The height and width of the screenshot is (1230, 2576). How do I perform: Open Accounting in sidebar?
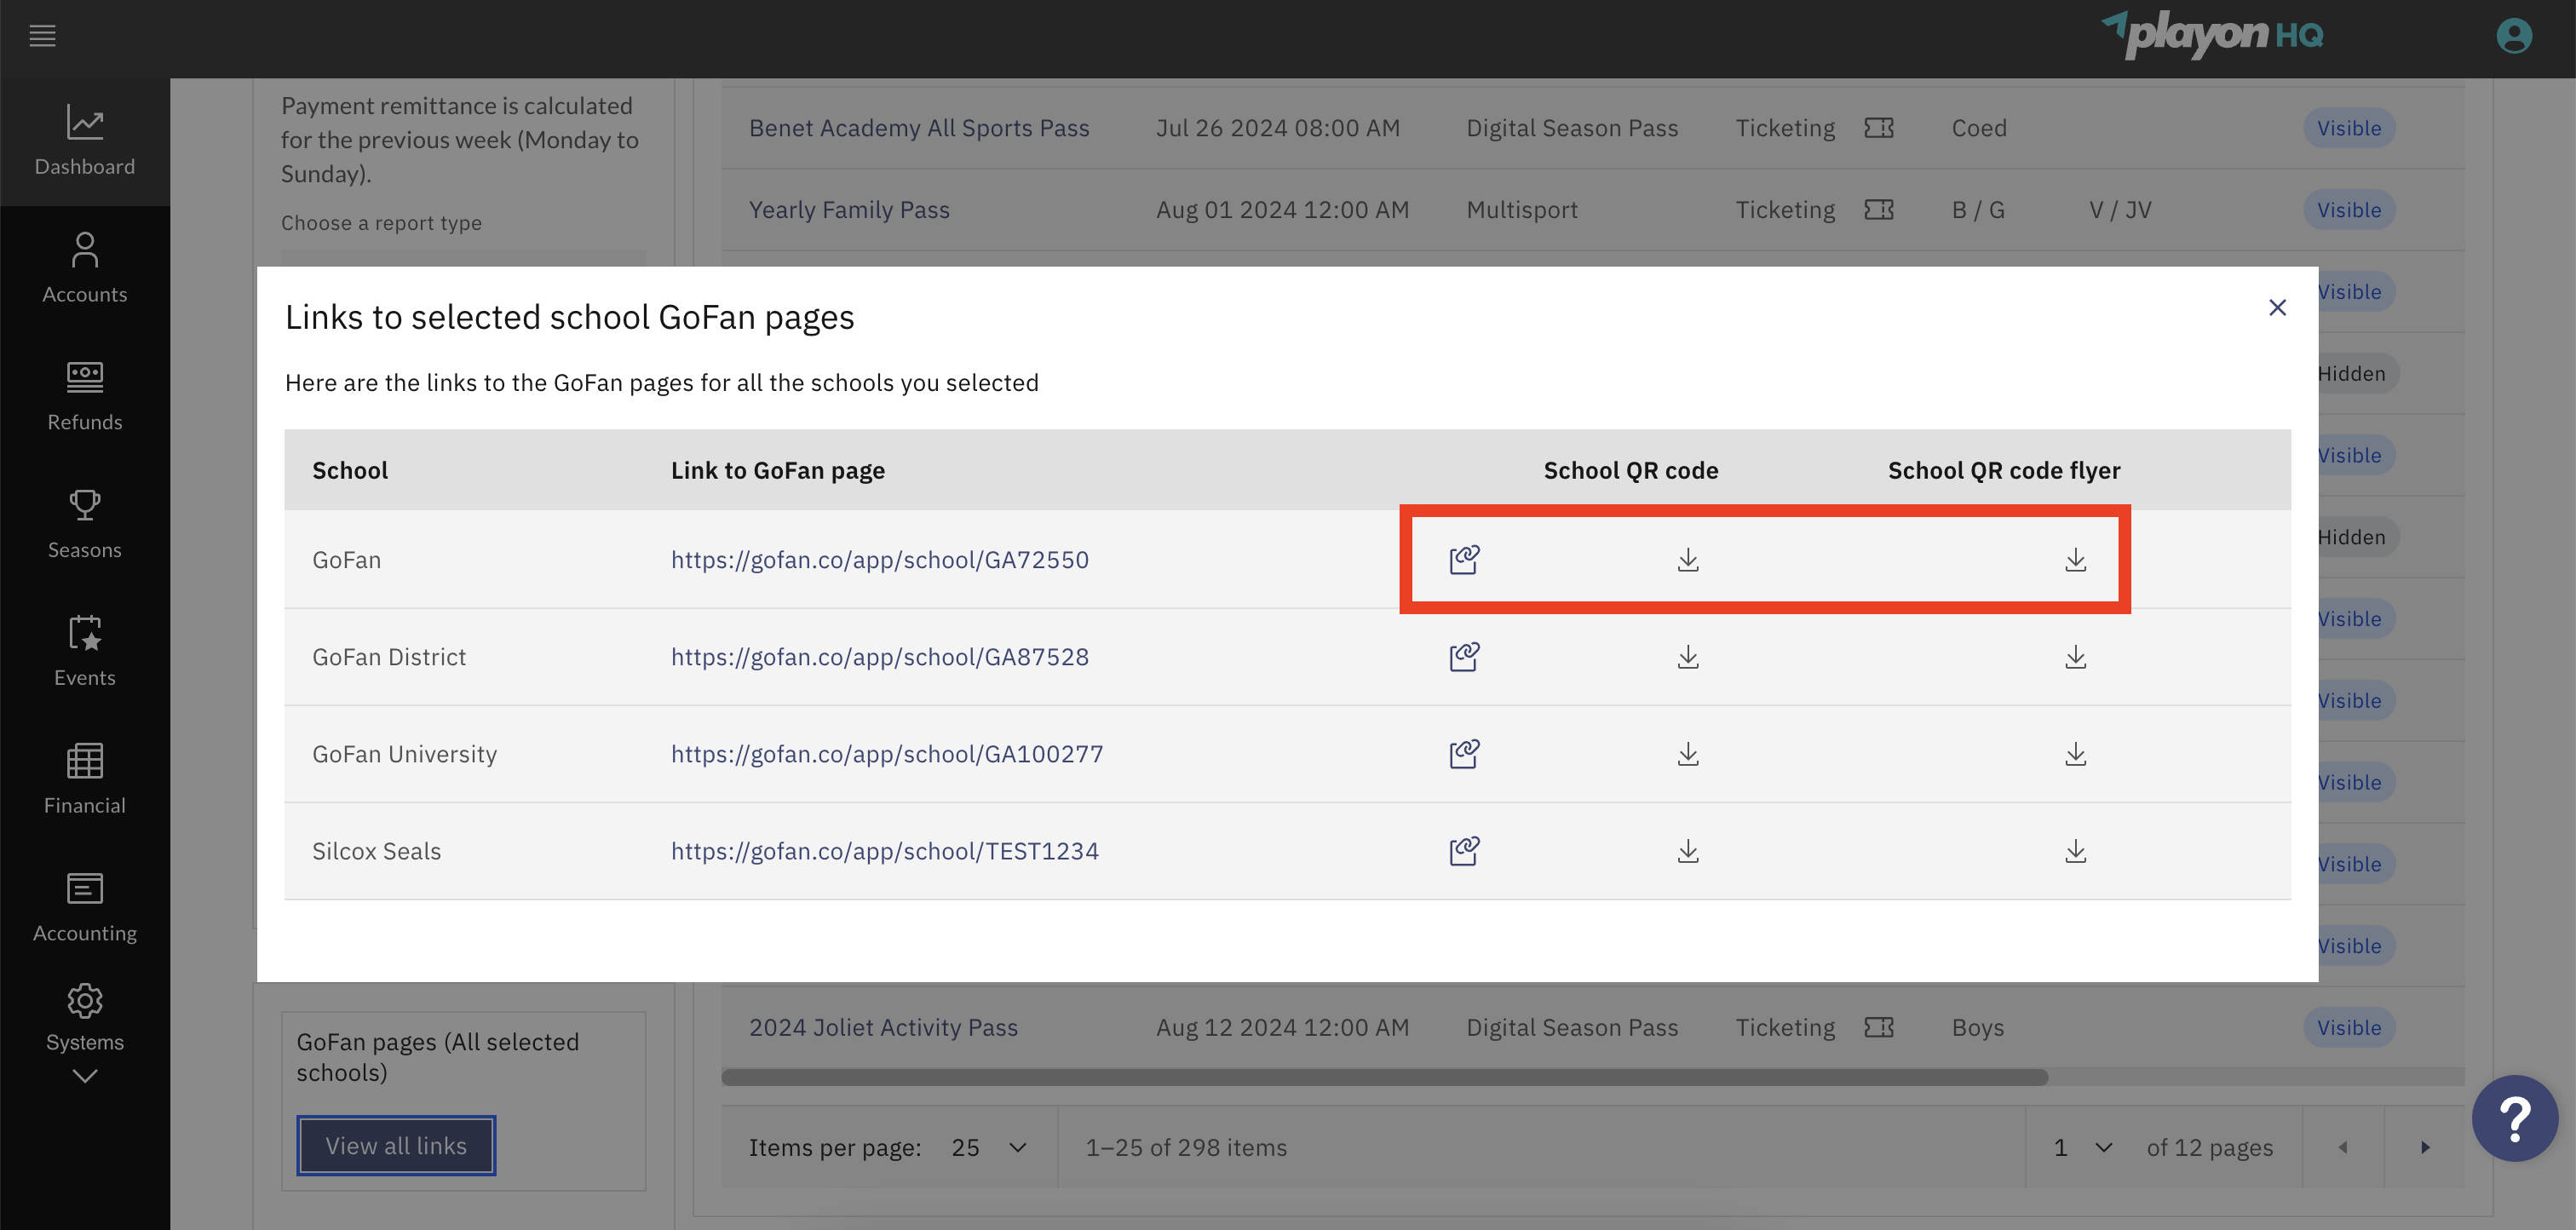tap(85, 908)
